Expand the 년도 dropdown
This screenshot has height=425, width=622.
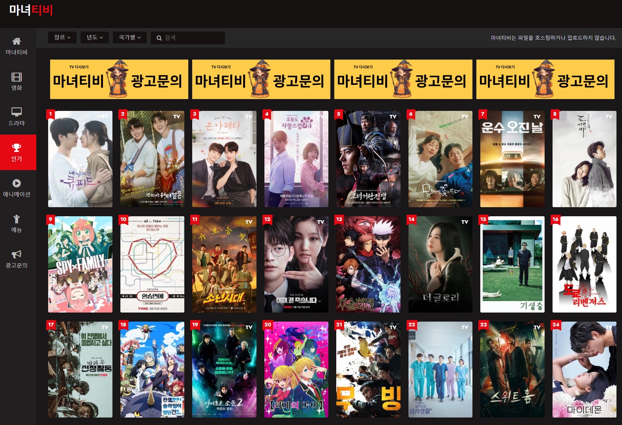(95, 37)
